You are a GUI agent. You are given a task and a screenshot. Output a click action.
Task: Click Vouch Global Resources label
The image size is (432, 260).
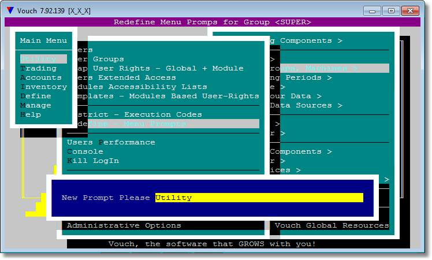(332, 225)
